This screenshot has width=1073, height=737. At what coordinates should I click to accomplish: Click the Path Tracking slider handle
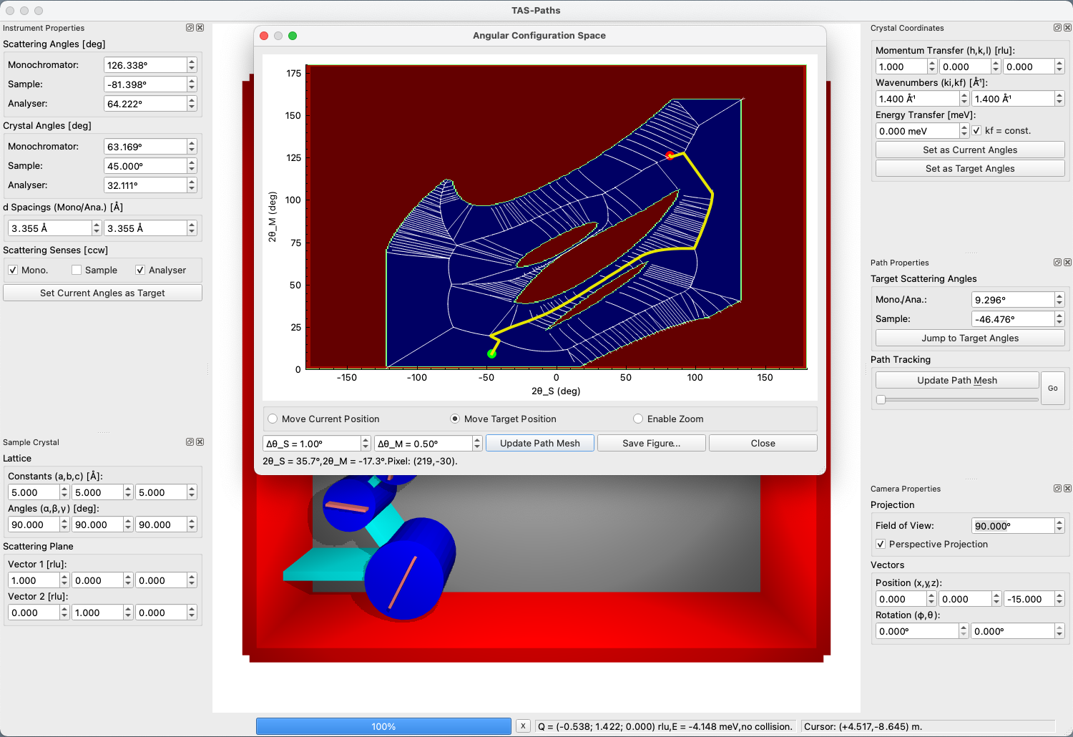881,400
